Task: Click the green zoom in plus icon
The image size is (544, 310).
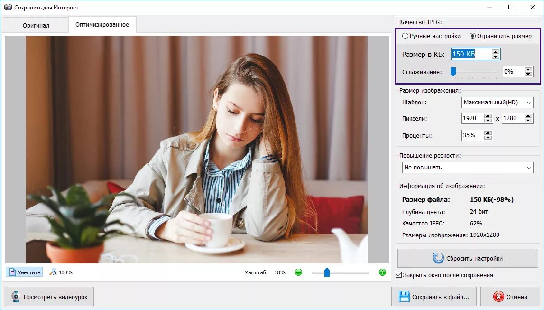Action: point(382,272)
